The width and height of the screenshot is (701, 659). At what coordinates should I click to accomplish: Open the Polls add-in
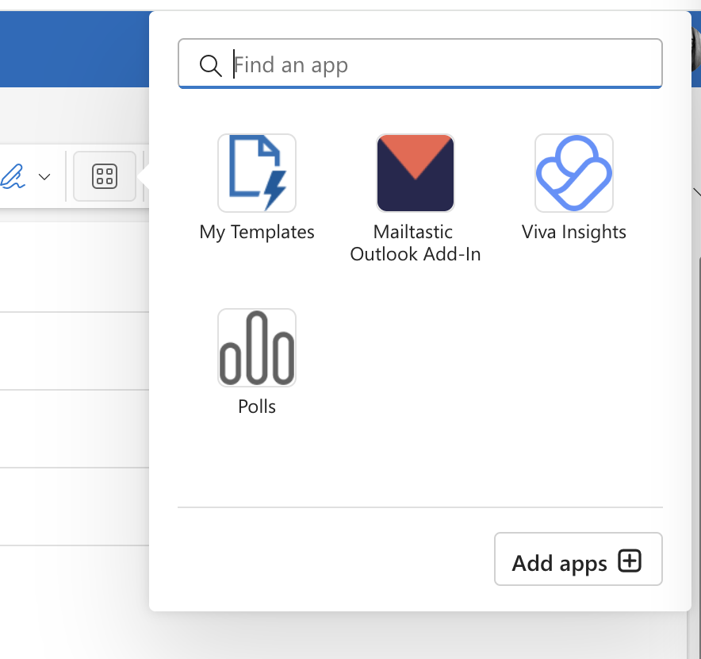click(x=257, y=348)
